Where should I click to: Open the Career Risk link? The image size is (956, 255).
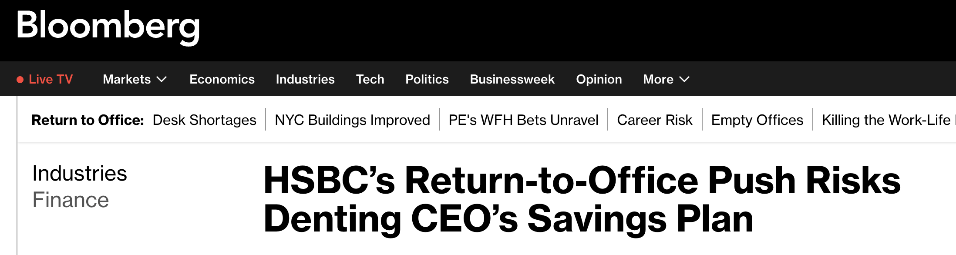(655, 120)
